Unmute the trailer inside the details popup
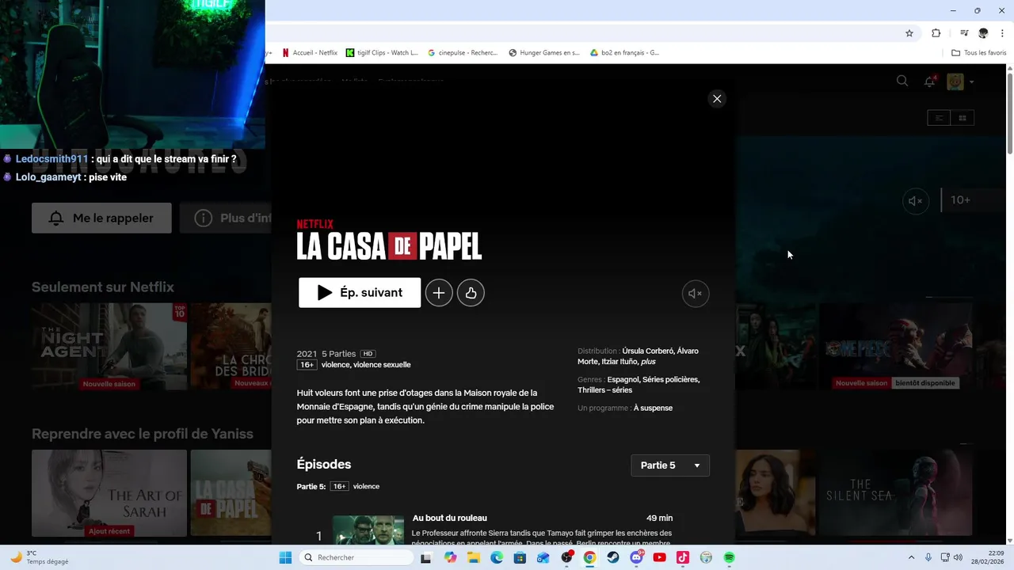This screenshot has width=1014, height=570. [x=696, y=294]
